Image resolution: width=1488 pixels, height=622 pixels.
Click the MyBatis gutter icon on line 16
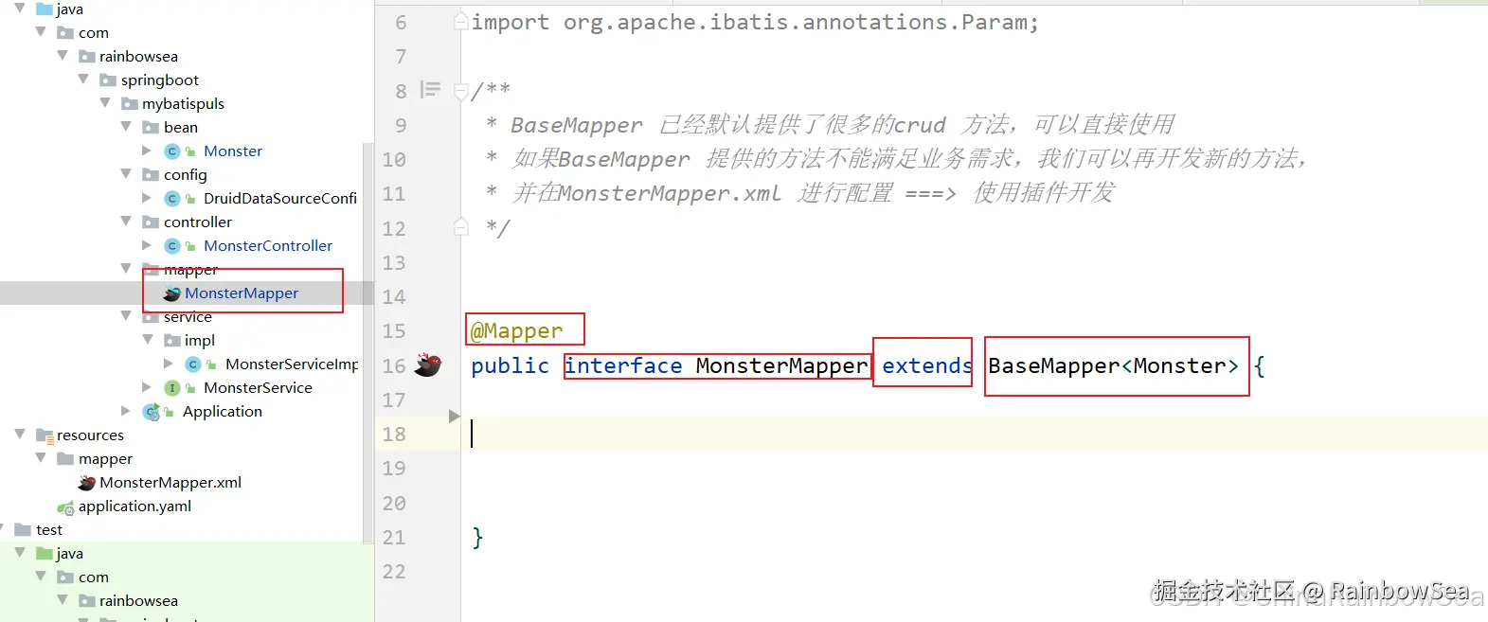pyautogui.click(x=428, y=364)
